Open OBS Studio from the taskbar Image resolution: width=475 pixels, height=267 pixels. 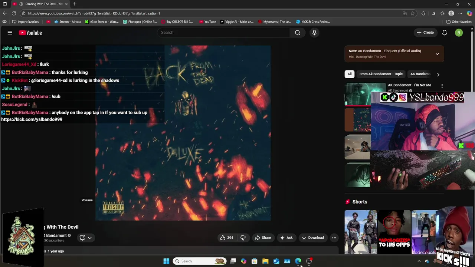(x=309, y=261)
